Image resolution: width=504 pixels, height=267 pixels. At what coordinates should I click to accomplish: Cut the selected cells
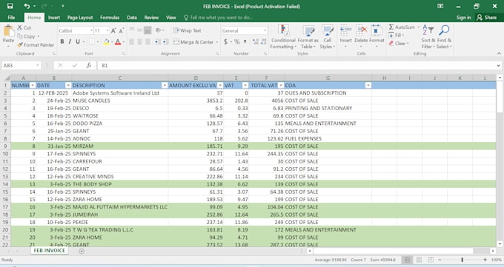pyautogui.click(x=24, y=28)
